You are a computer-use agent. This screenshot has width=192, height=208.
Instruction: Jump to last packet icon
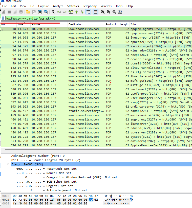(x=82, y=12)
